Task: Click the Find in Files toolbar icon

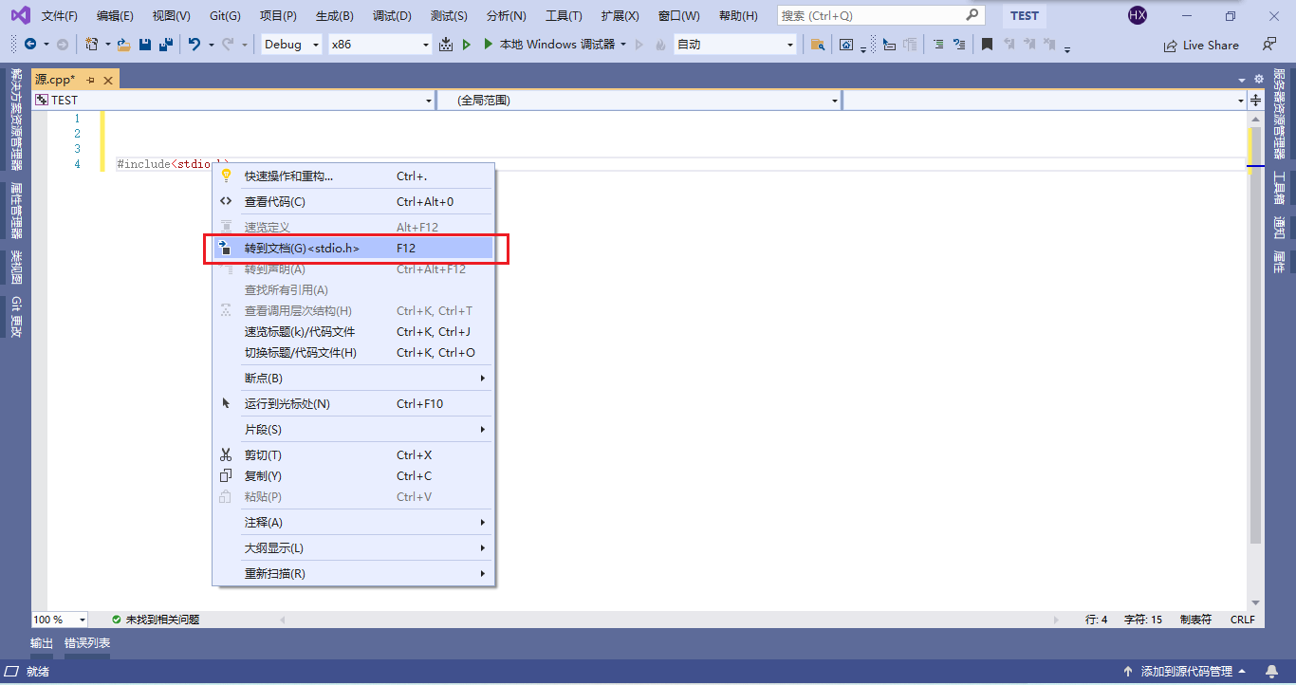Action: point(820,44)
